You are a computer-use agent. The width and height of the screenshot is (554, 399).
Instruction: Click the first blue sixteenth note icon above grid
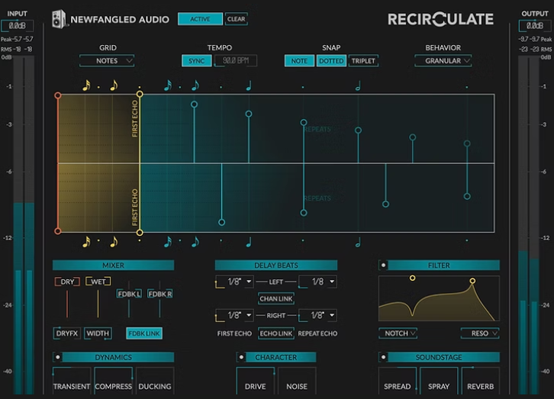click(168, 85)
